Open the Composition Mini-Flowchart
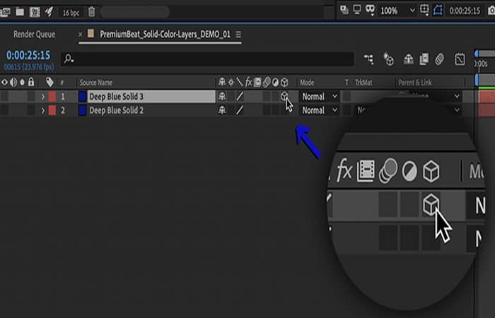 (368, 59)
